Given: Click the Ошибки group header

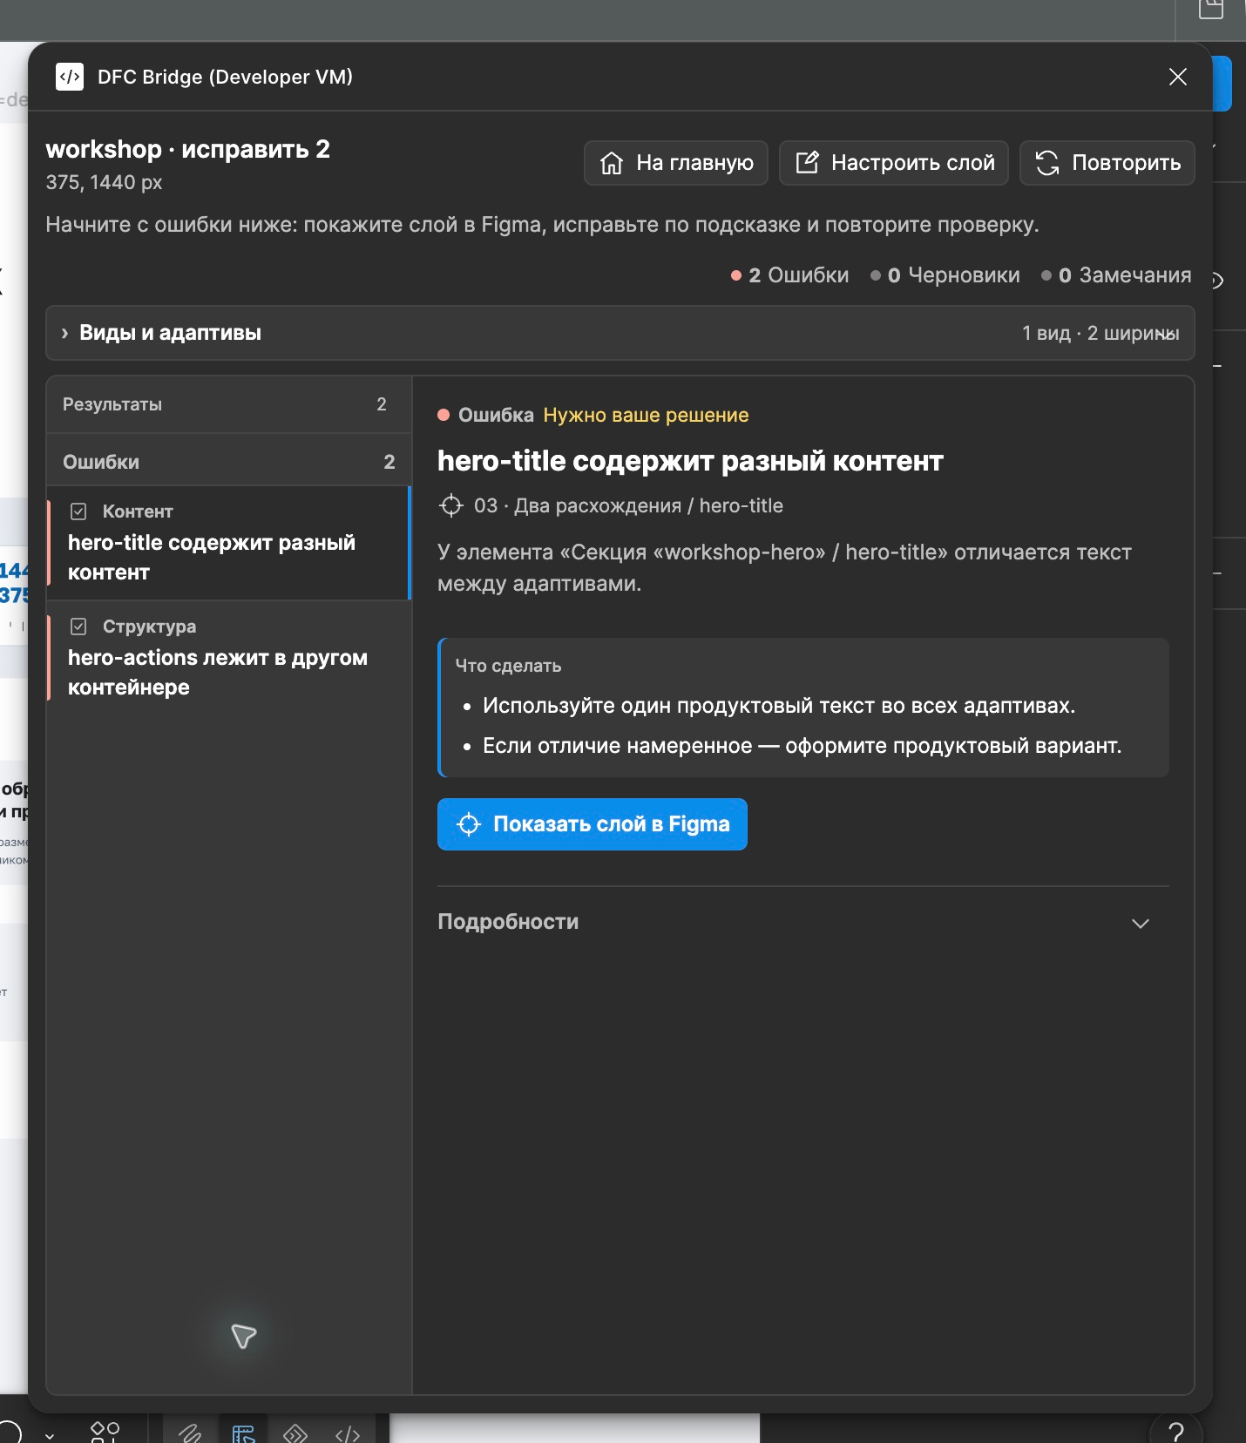Looking at the screenshot, I should coord(229,462).
